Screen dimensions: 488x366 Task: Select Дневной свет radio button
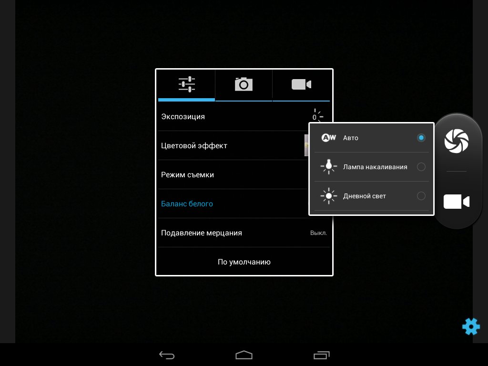421,196
